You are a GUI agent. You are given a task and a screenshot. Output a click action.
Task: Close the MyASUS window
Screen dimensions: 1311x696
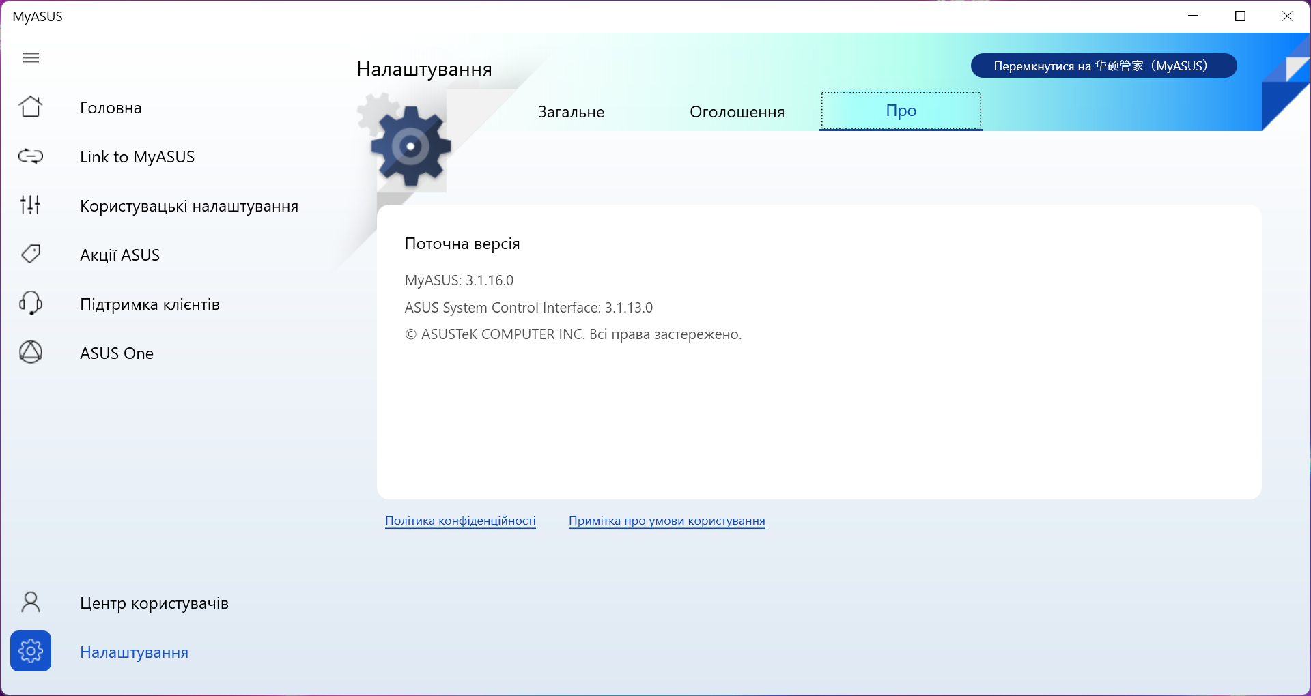(1287, 16)
